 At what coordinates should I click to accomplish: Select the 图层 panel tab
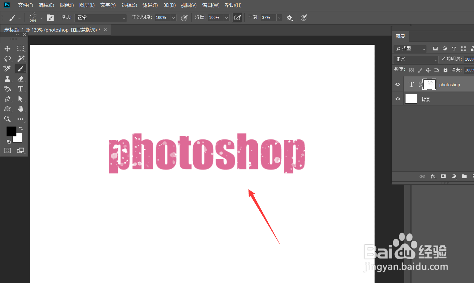[400, 36]
